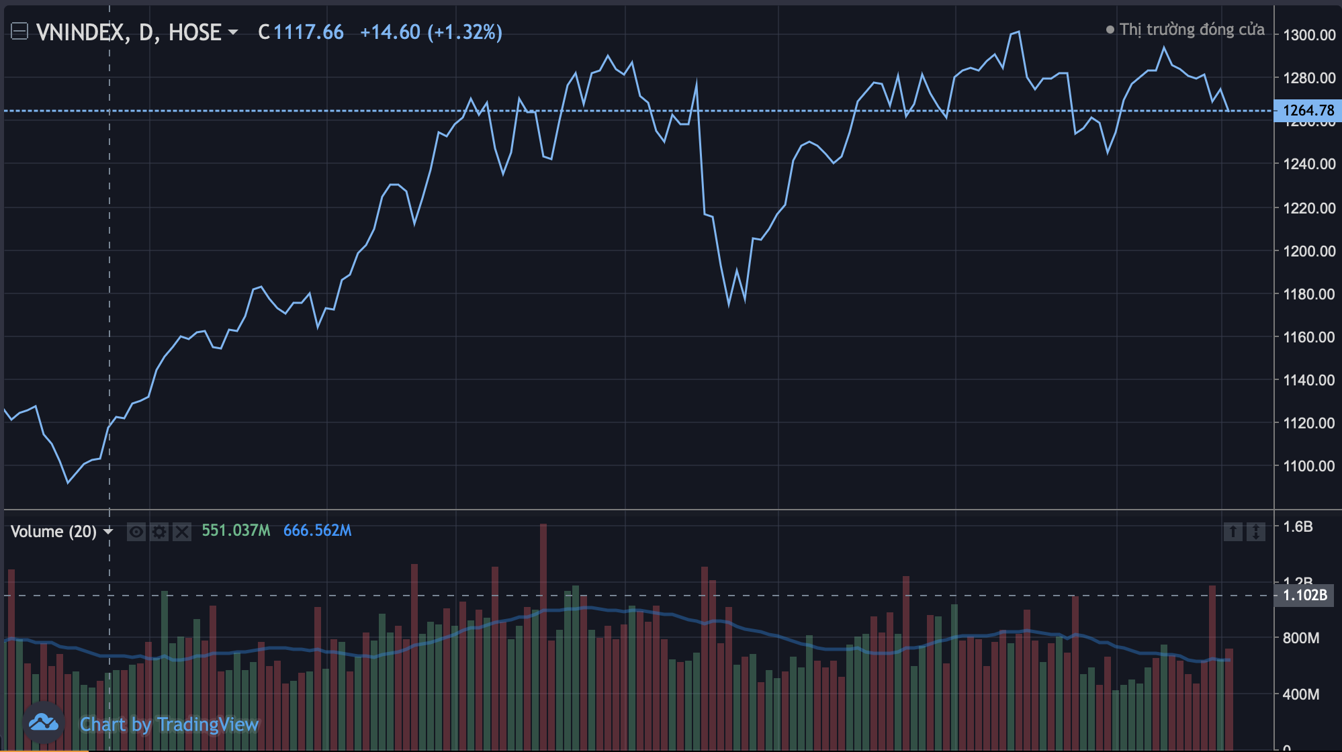Screen dimensions: 1342x752
Task: Click the 1.6B volume axis label
Action: [1298, 526]
